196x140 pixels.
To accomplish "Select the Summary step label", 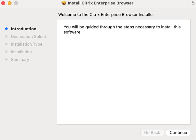I will pos(20,59).
